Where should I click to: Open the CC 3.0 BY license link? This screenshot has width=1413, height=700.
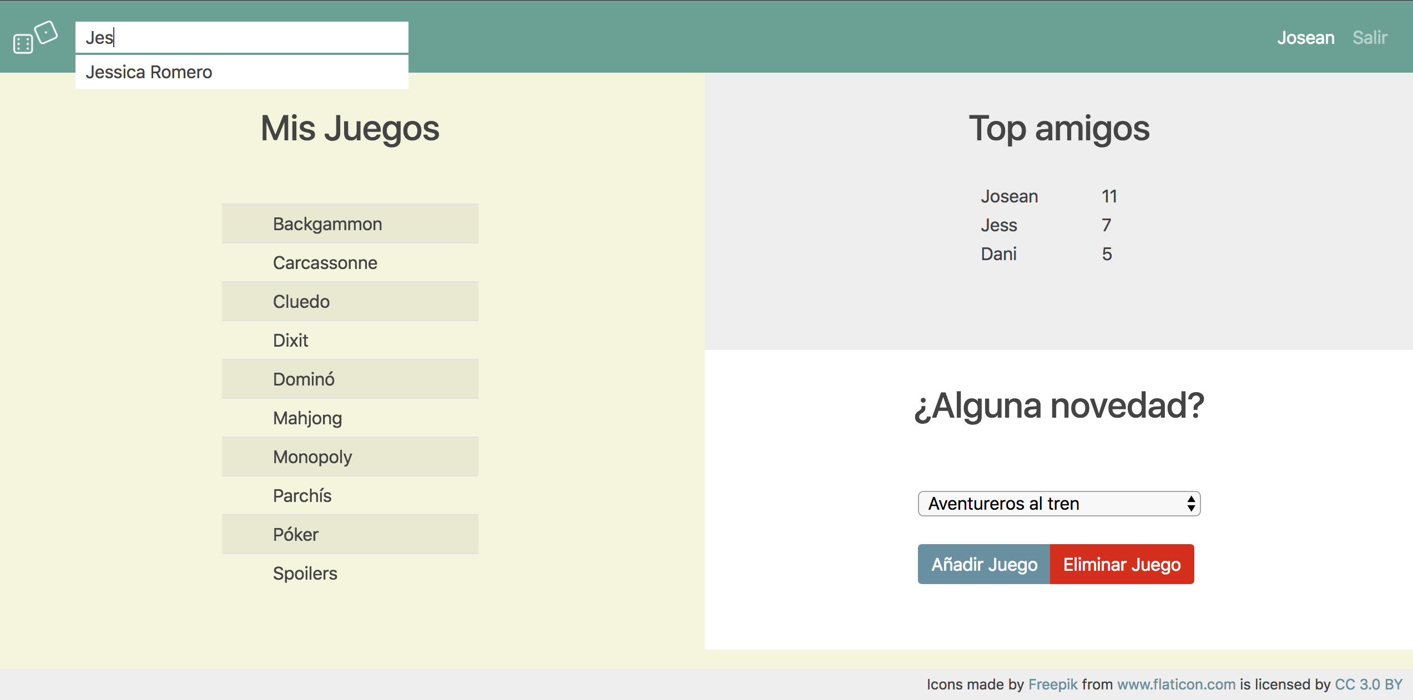coord(1368,684)
